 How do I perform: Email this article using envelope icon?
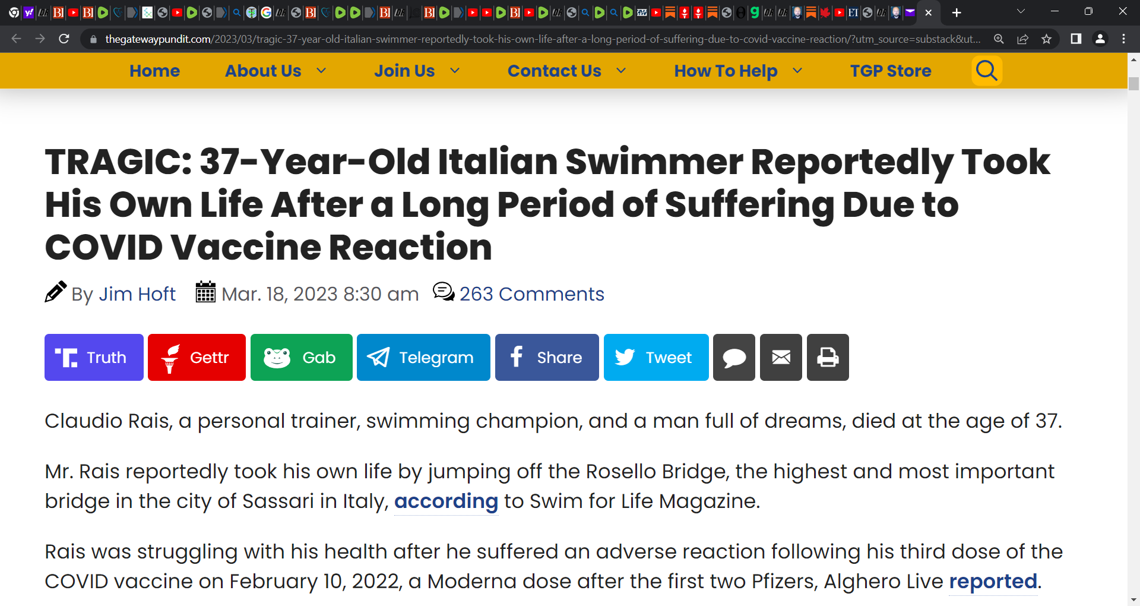click(781, 357)
